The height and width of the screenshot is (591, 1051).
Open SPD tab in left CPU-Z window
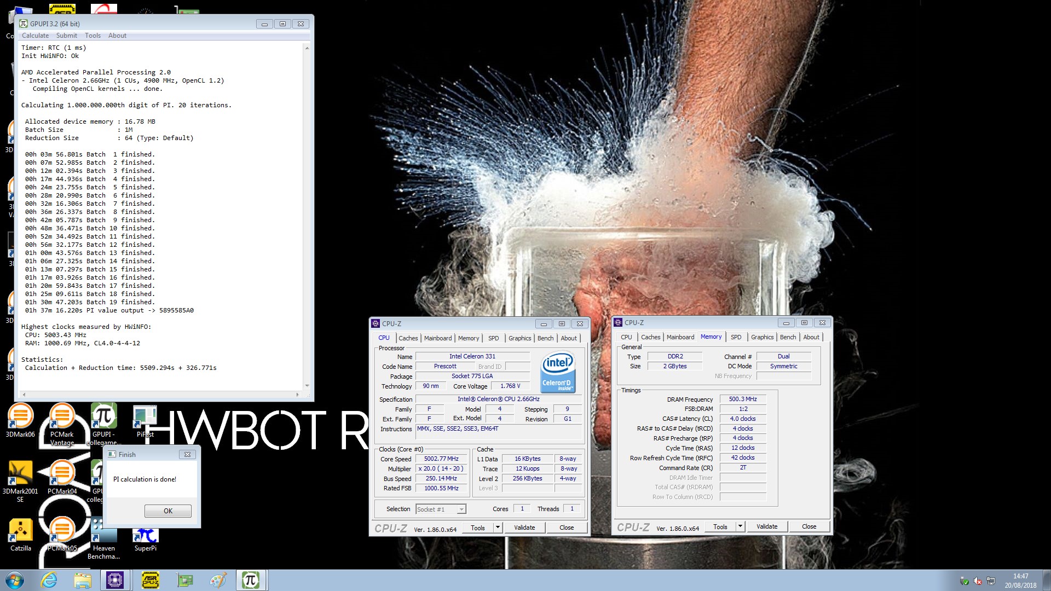click(x=493, y=338)
